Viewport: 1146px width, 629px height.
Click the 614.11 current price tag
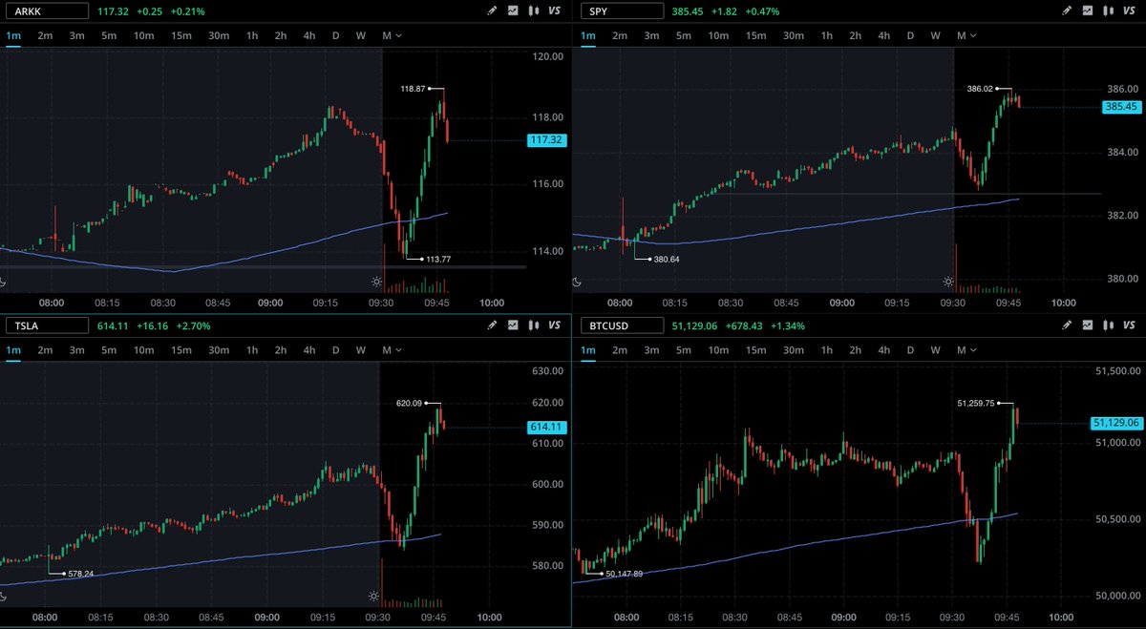[x=546, y=428]
